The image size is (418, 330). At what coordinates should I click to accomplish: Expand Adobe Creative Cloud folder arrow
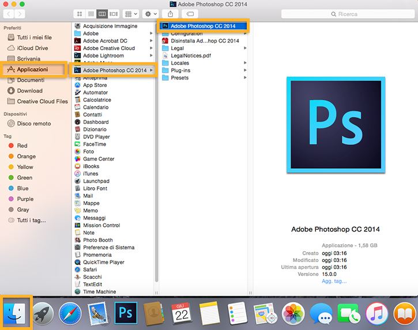(151, 48)
